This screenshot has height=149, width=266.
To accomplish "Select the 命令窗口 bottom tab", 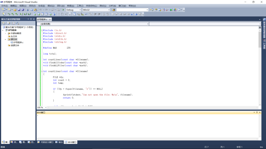I will pos(71,142).
